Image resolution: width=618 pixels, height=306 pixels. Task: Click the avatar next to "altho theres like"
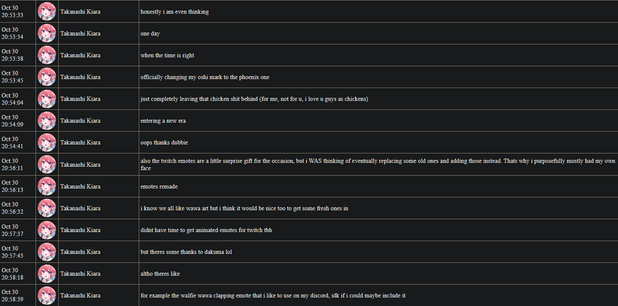47,274
